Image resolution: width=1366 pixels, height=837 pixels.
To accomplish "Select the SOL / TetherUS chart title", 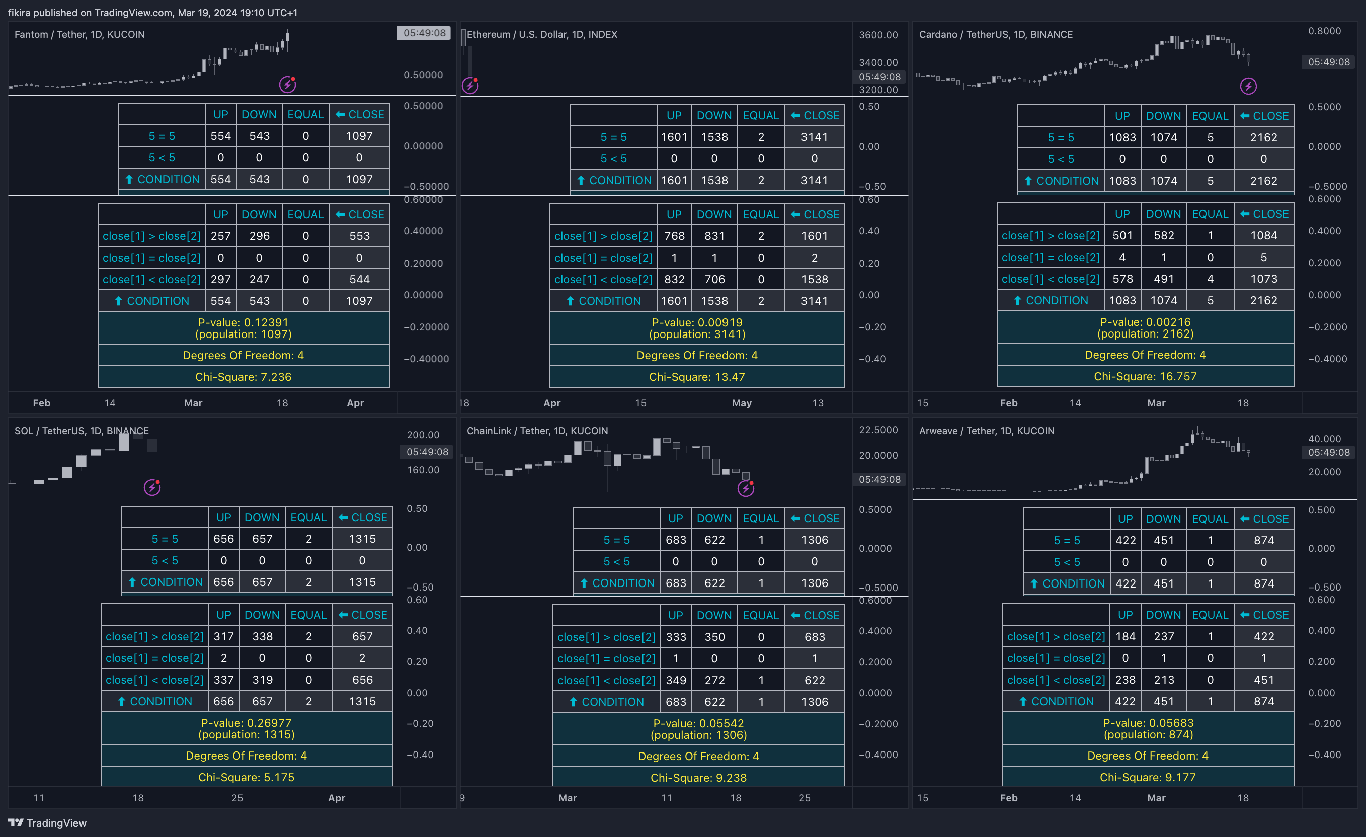I will tap(82, 431).
